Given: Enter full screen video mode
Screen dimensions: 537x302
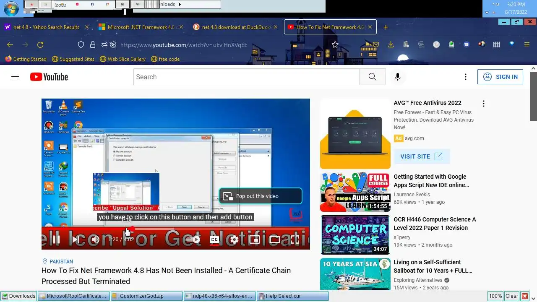Looking at the screenshot, I should coord(295,240).
